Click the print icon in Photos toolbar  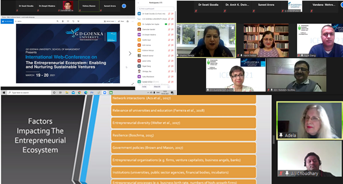[127, 21]
